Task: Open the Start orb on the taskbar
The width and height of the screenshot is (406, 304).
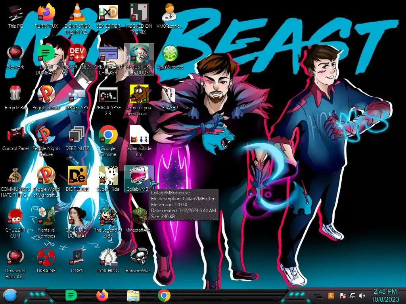Action: [x=10, y=296]
